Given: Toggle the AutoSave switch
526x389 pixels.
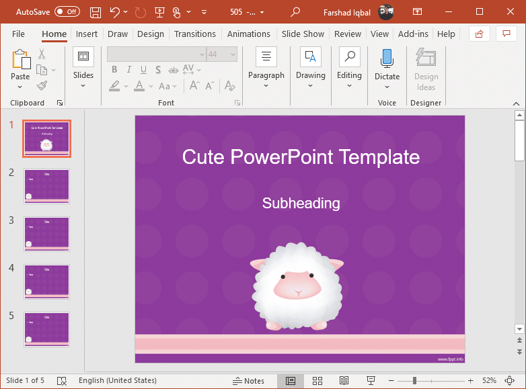Looking at the screenshot, I should pyautogui.click(x=67, y=12).
